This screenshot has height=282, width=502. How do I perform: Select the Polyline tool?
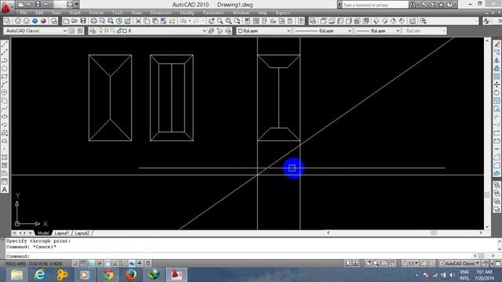coord(5,60)
